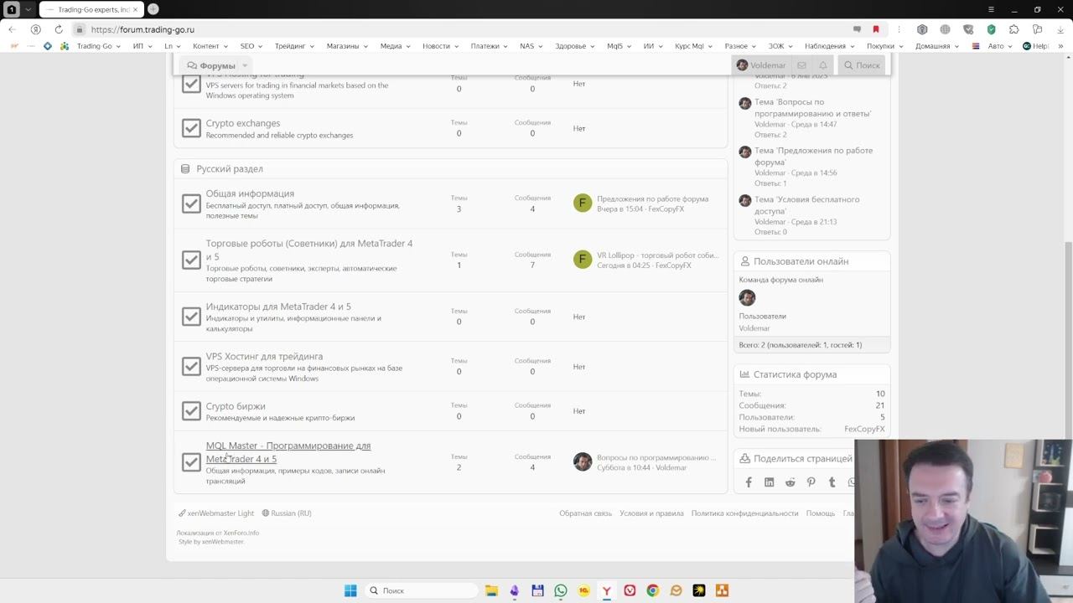1073x603 pixels.
Task: Open the Наблюдения bookmarks menu
Action: coord(829,46)
